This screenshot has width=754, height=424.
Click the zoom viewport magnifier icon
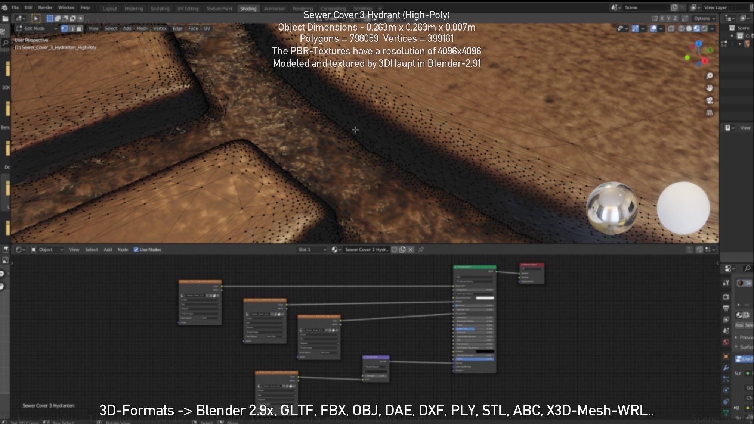pyautogui.click(x=709, y=76)
